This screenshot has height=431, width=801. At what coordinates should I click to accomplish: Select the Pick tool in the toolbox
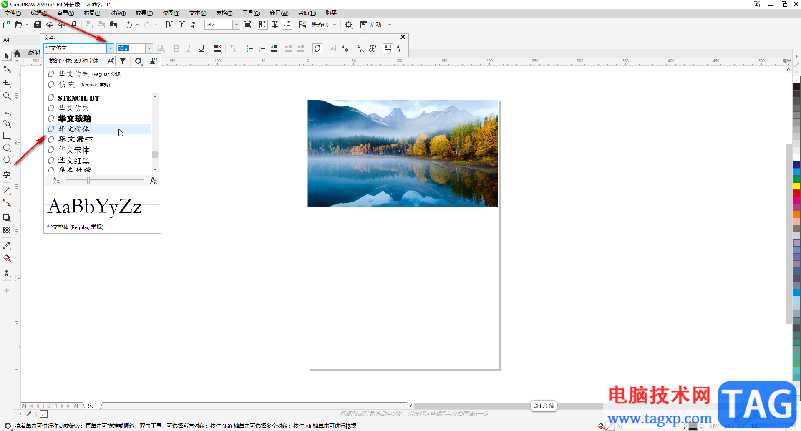pos(7,56)
